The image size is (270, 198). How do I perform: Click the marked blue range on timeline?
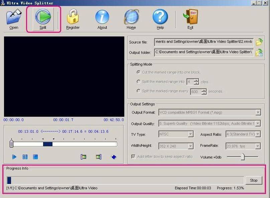(x=48, y=144)
